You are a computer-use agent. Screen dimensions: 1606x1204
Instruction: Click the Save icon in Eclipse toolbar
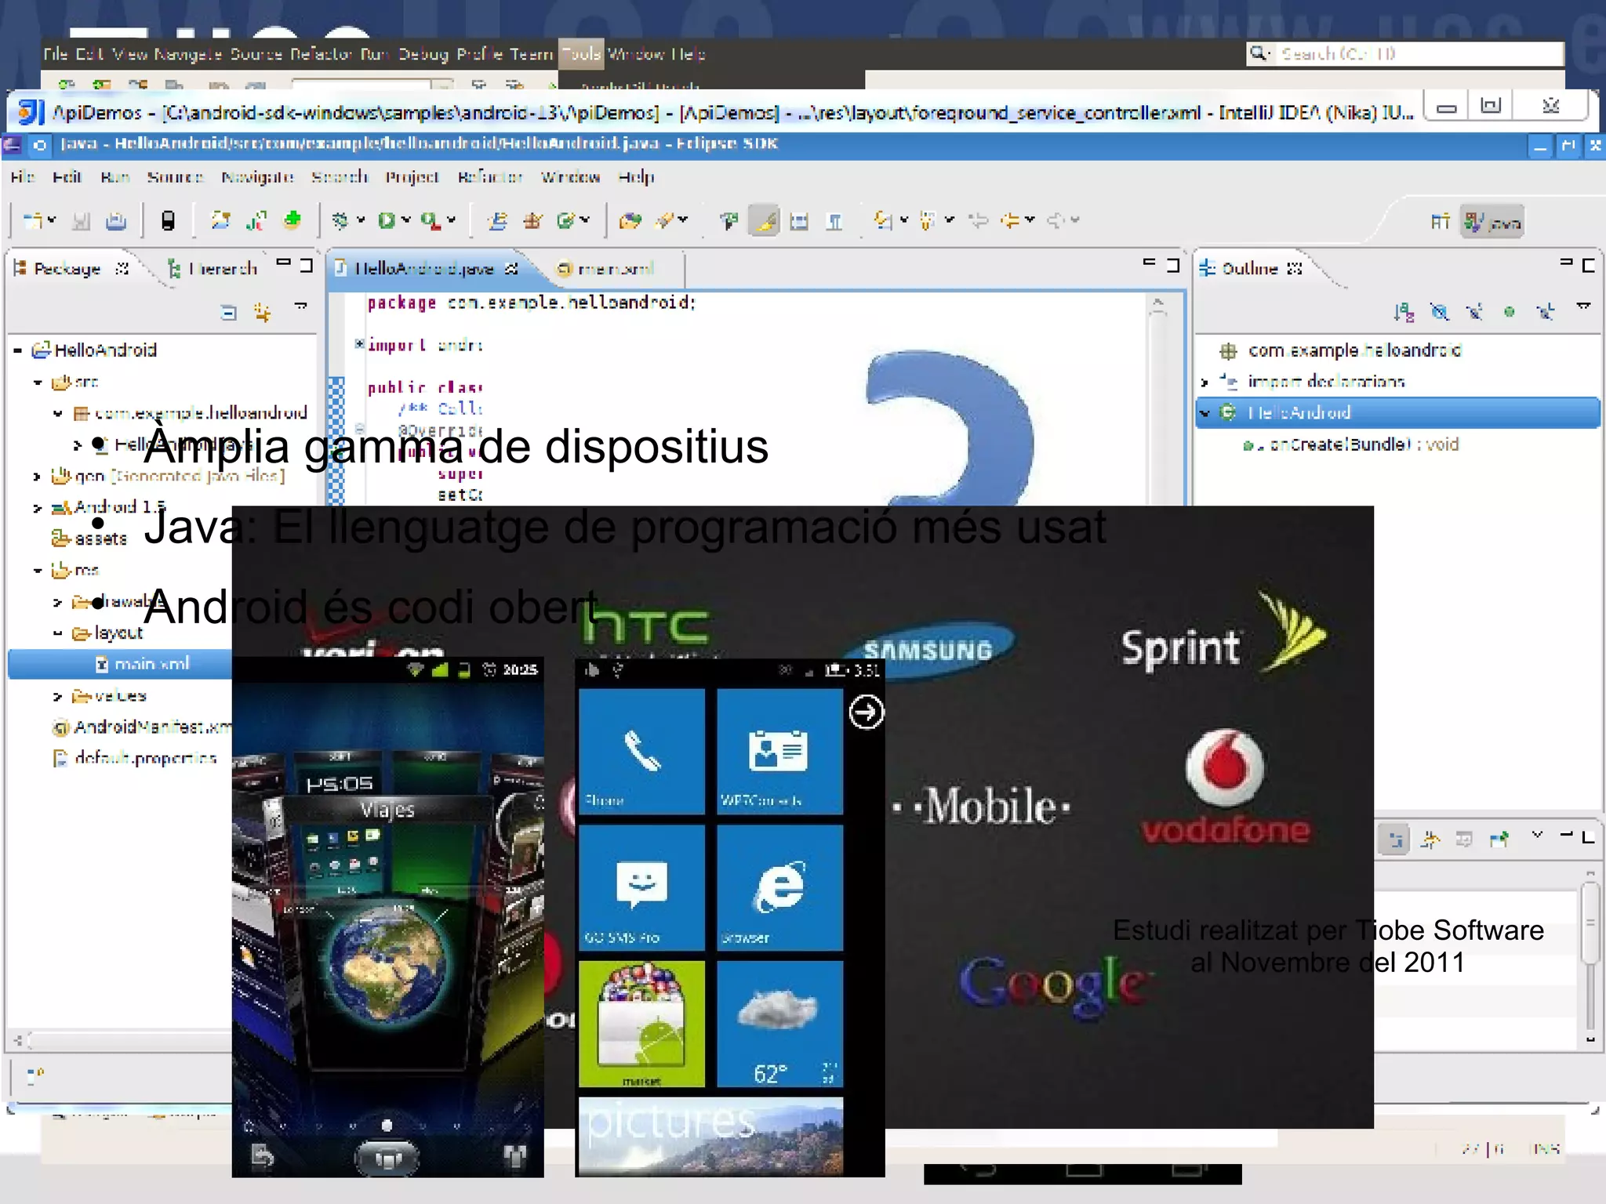81,221
